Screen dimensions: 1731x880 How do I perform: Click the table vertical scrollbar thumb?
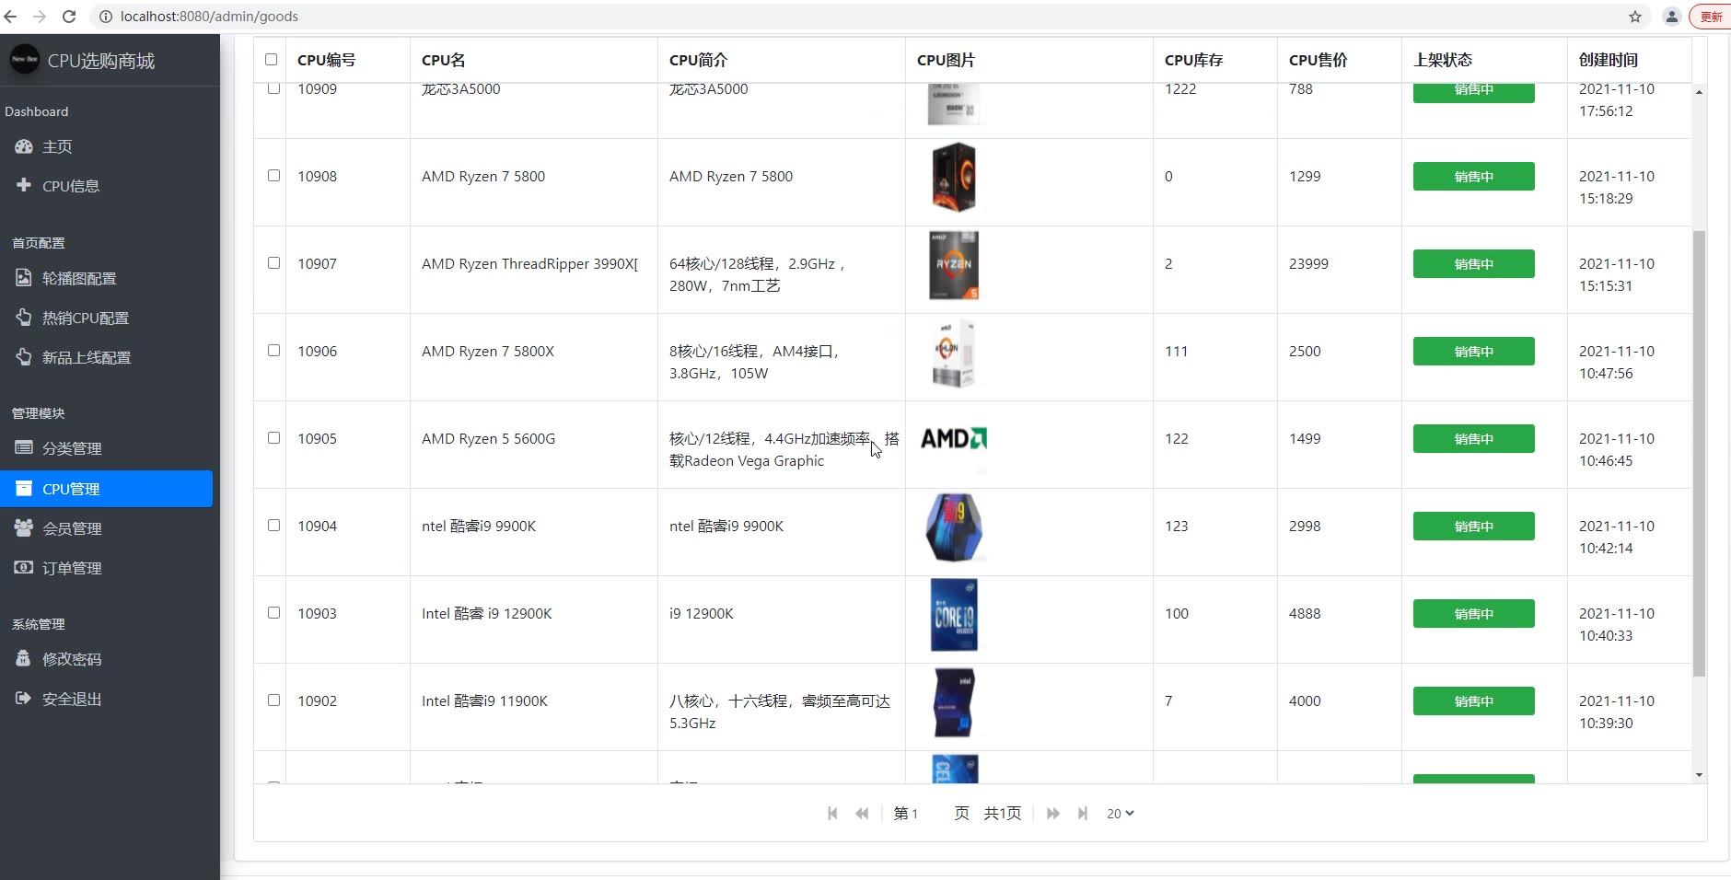[1699, 453]
